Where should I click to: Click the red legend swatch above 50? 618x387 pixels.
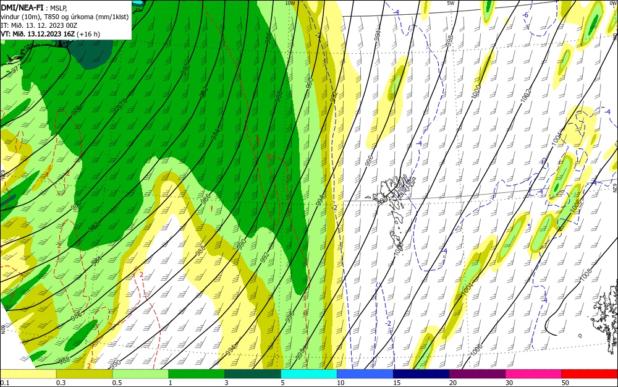tap(590, 374)
